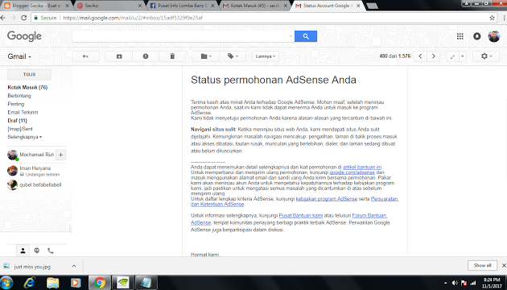Switch to the Seciko browser tab
Image resolution: width=507 pixels, height=290 pixels.
coord(109,6)
